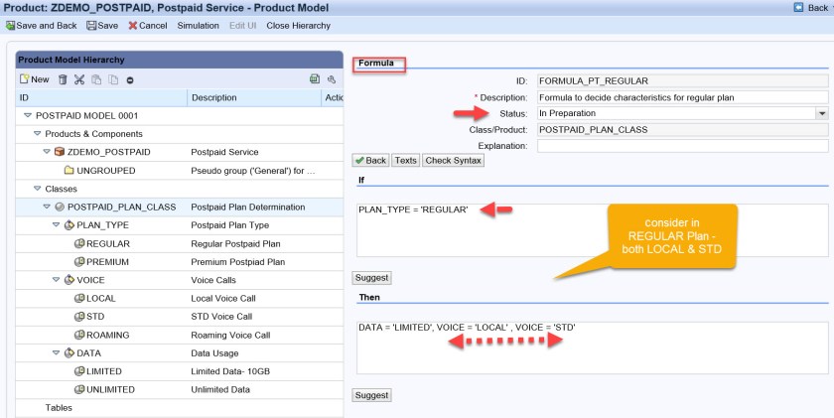Click into the Explanation input field
834x418 pixels.
(x=682, y=146)
